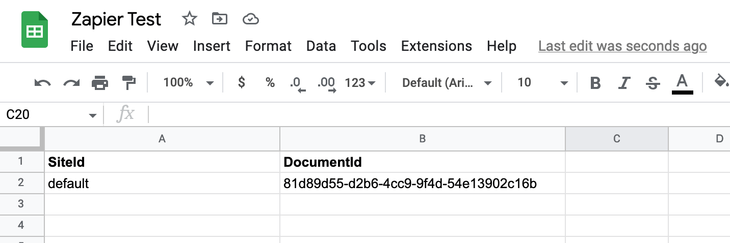Format as percent
The image size is (730, 243).
[270, 82]
